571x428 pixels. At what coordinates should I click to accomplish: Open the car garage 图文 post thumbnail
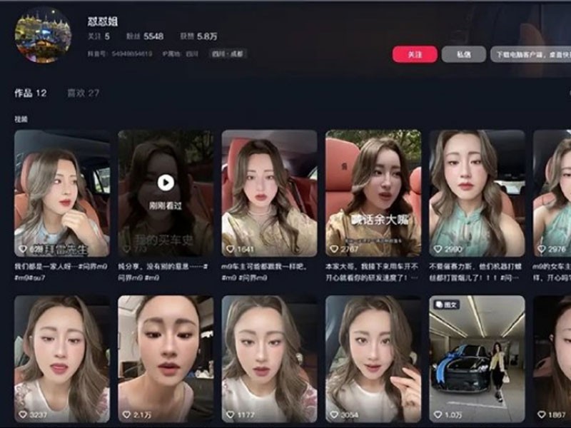(x=477, y=357)
